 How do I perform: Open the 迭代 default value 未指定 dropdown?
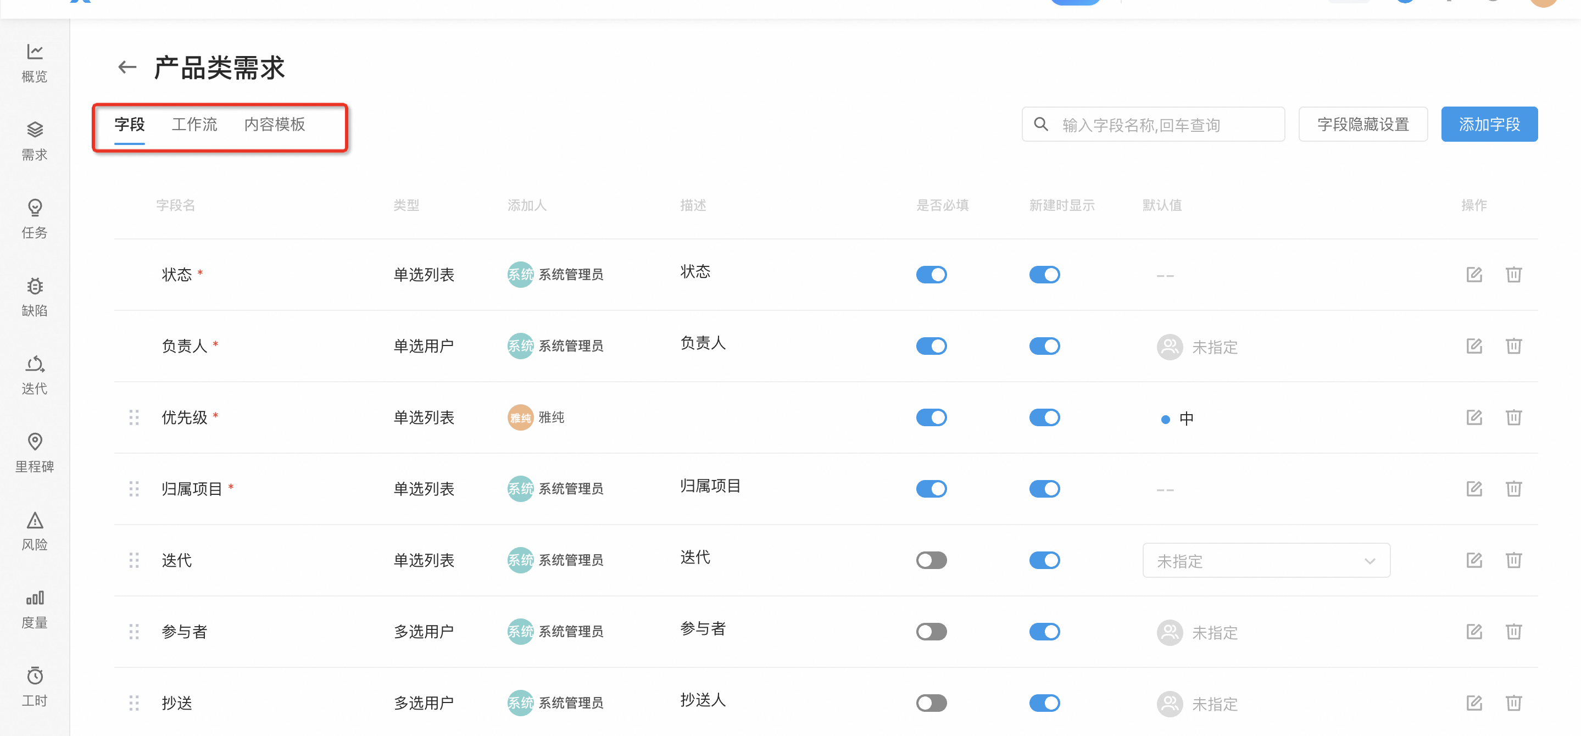1266,560
